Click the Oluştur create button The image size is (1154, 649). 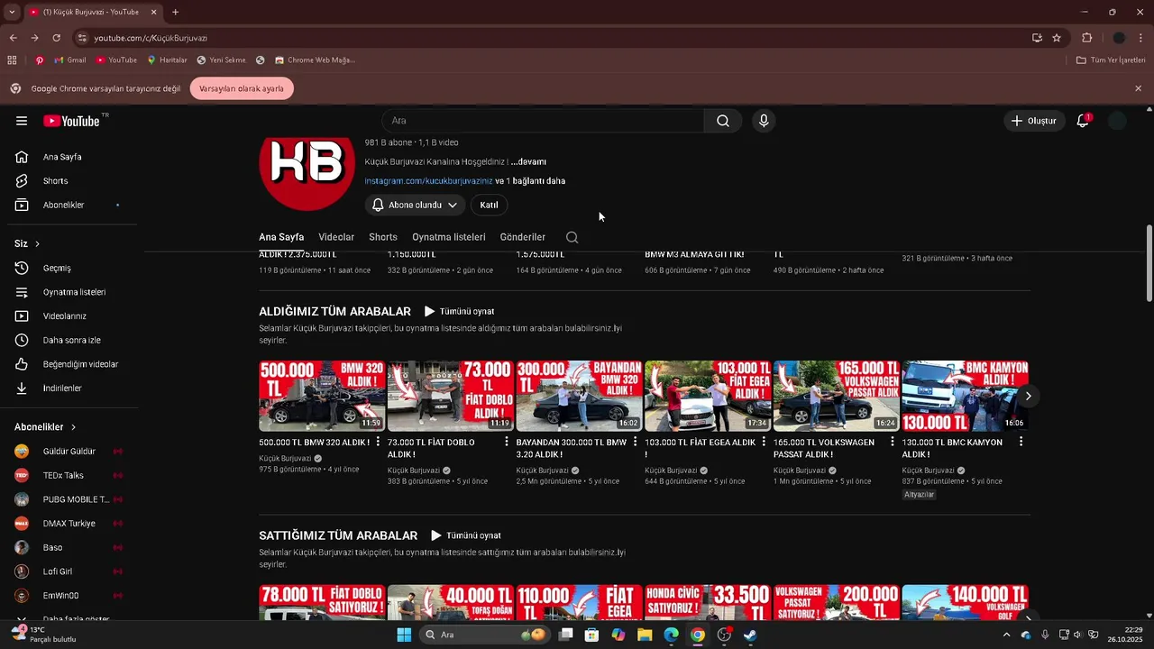point(1034,121)
